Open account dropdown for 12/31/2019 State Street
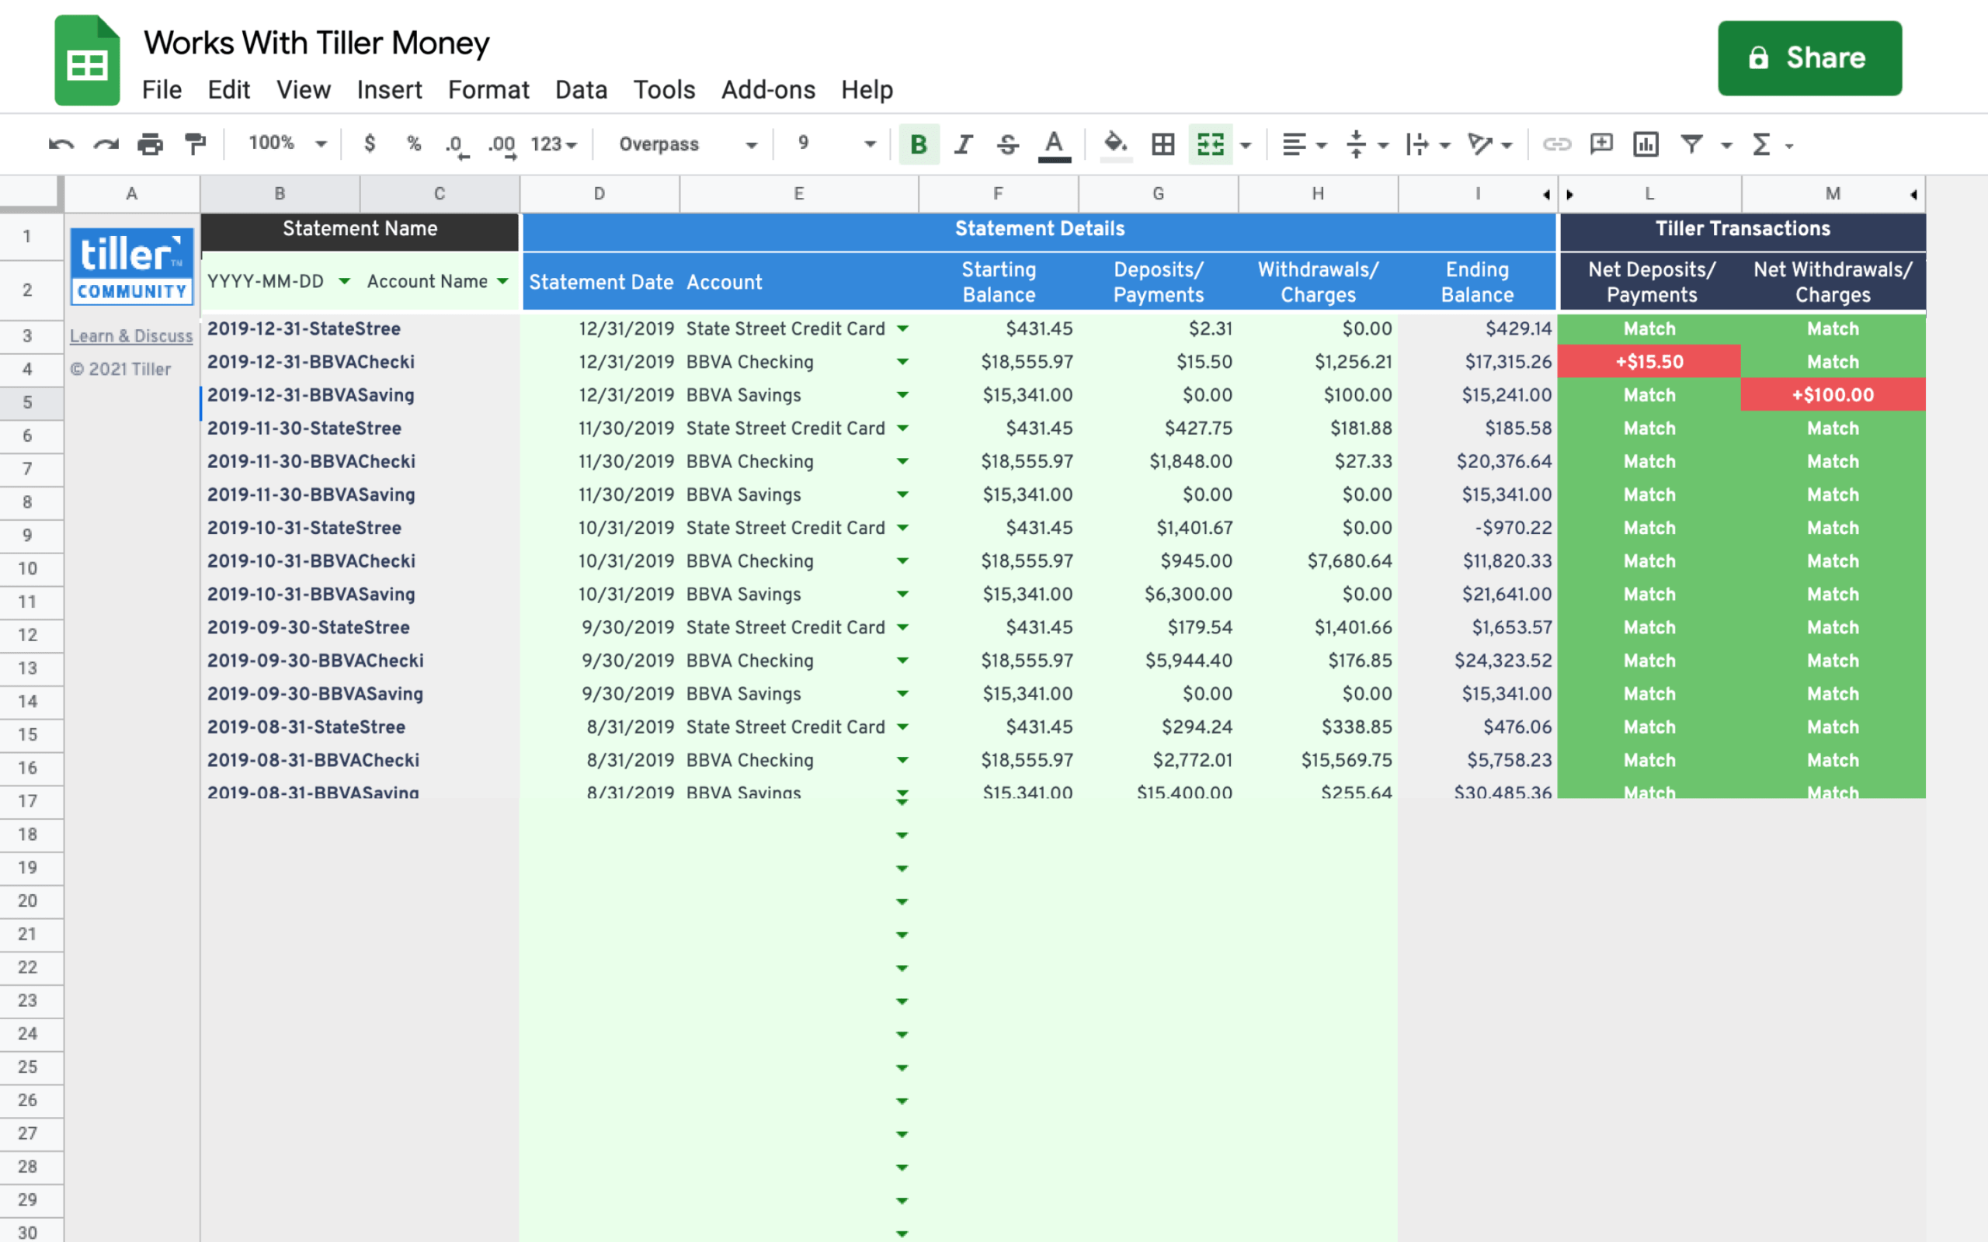Image resolution: width=1988 pixels, height=1242 pixels. [903, 328]
